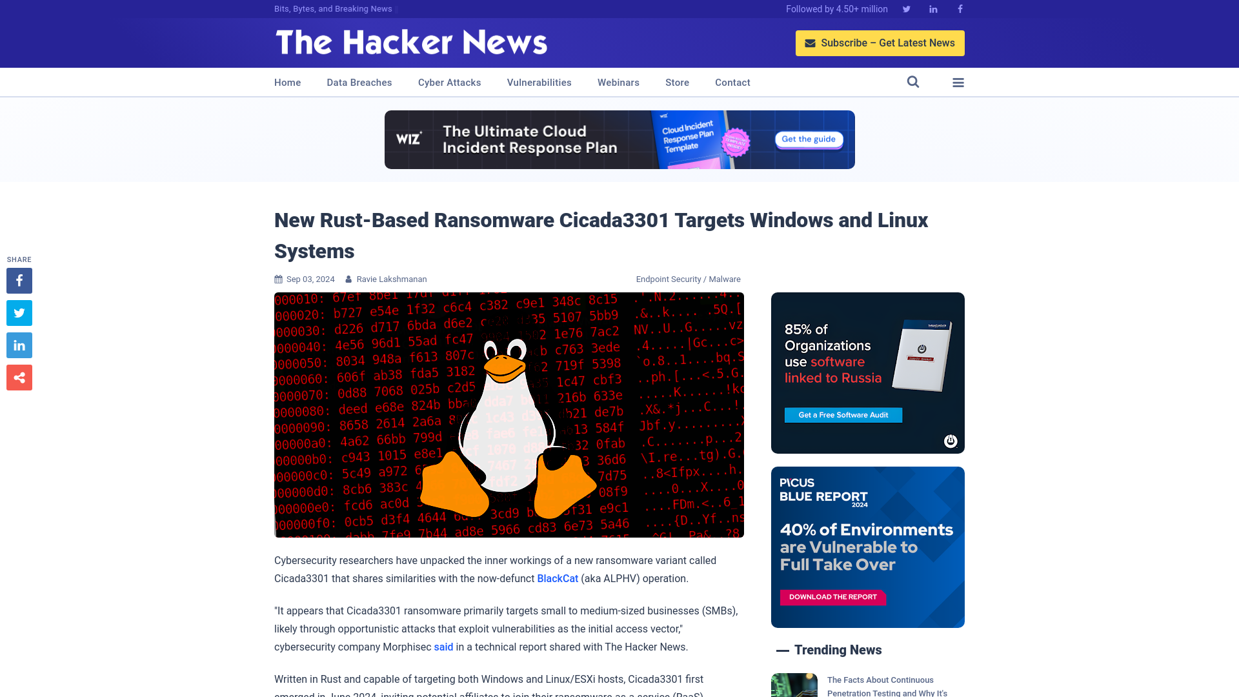Click the Download the Report toggle button
Screen dimensions: 1239x697
(x=833, y=598)
